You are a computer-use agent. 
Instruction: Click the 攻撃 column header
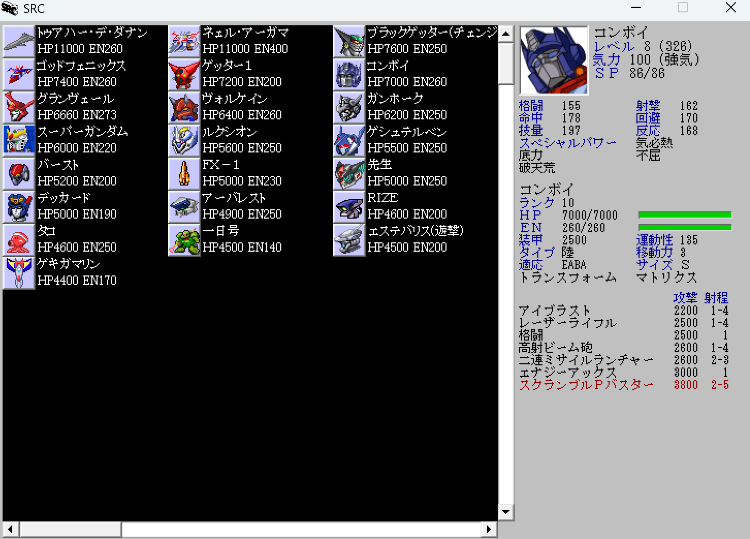[x=685, y=298]
